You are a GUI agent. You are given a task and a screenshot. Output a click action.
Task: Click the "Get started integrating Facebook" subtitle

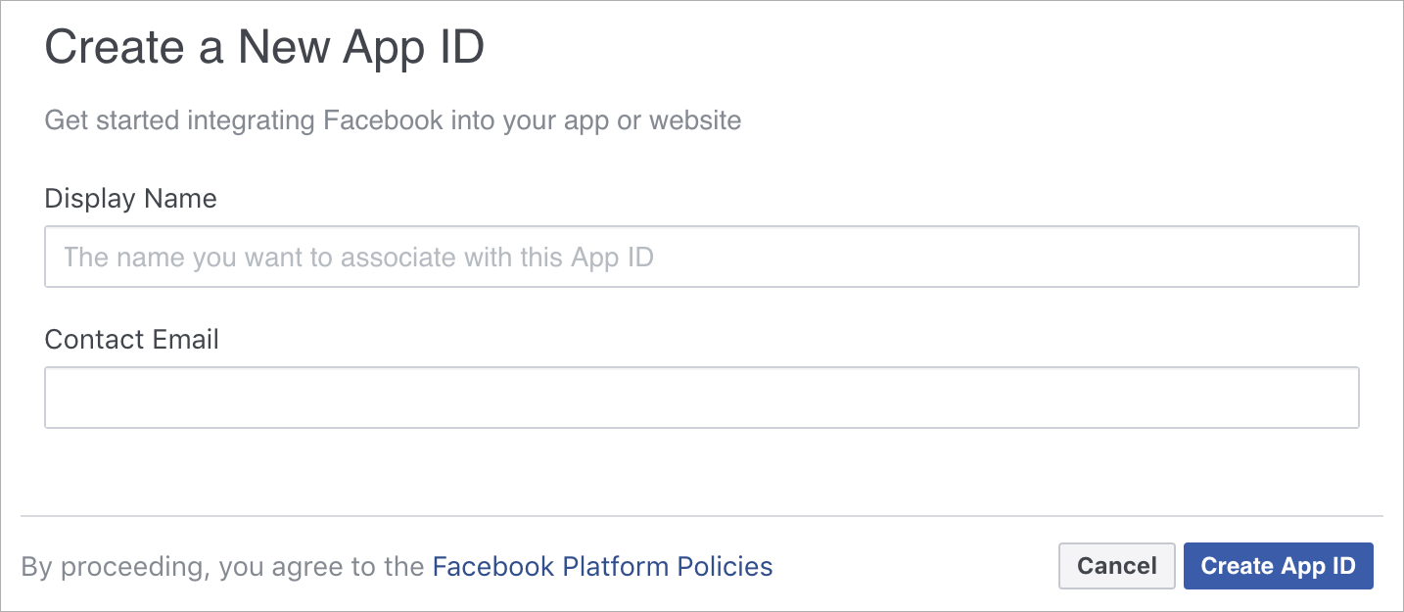coord(393,121)
